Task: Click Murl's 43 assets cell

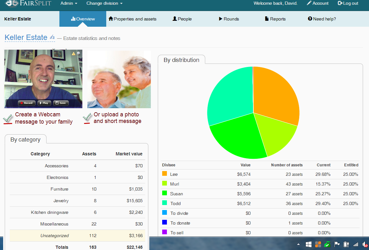Action: (x=294, y=184)
